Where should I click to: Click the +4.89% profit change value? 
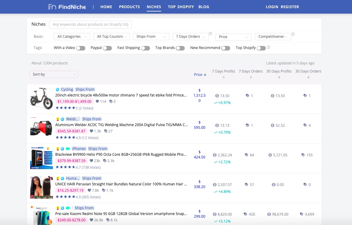pyautogui.click(x=224, y=191)
